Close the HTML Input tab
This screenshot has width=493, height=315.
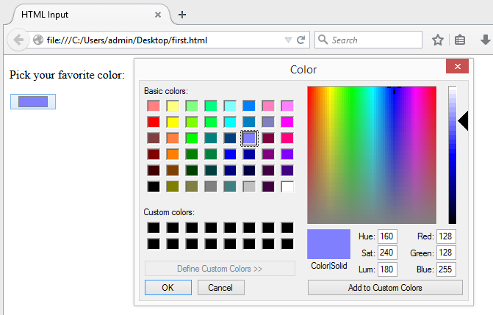pos(158,15)
